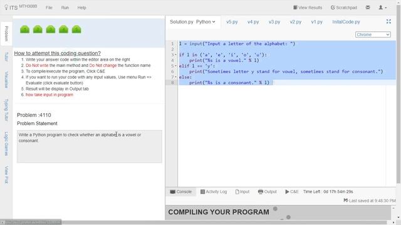Screen dimensions: 401x225
Task: Switch to the Console tab
Action: tap(181, 192)
